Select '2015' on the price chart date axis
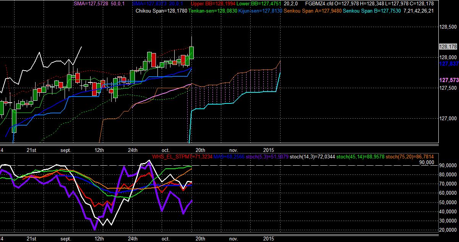 pos(268,150)
